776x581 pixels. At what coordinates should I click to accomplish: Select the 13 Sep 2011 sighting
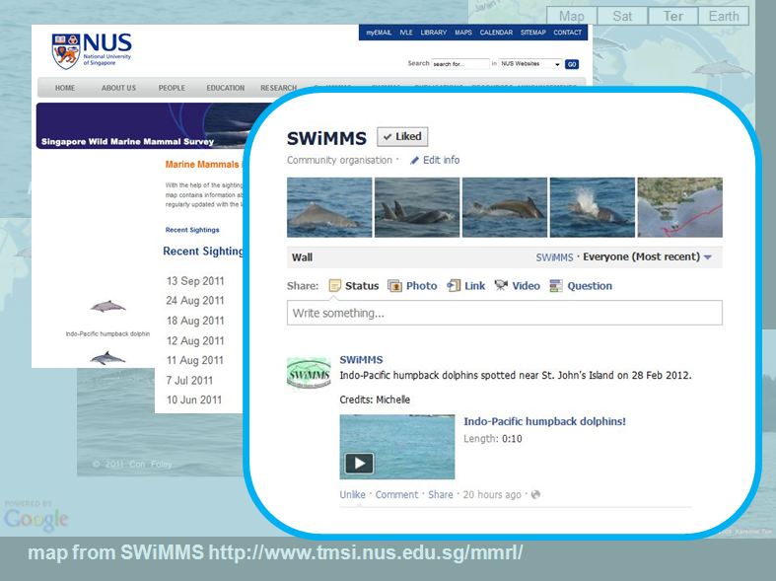pos(195,281)
